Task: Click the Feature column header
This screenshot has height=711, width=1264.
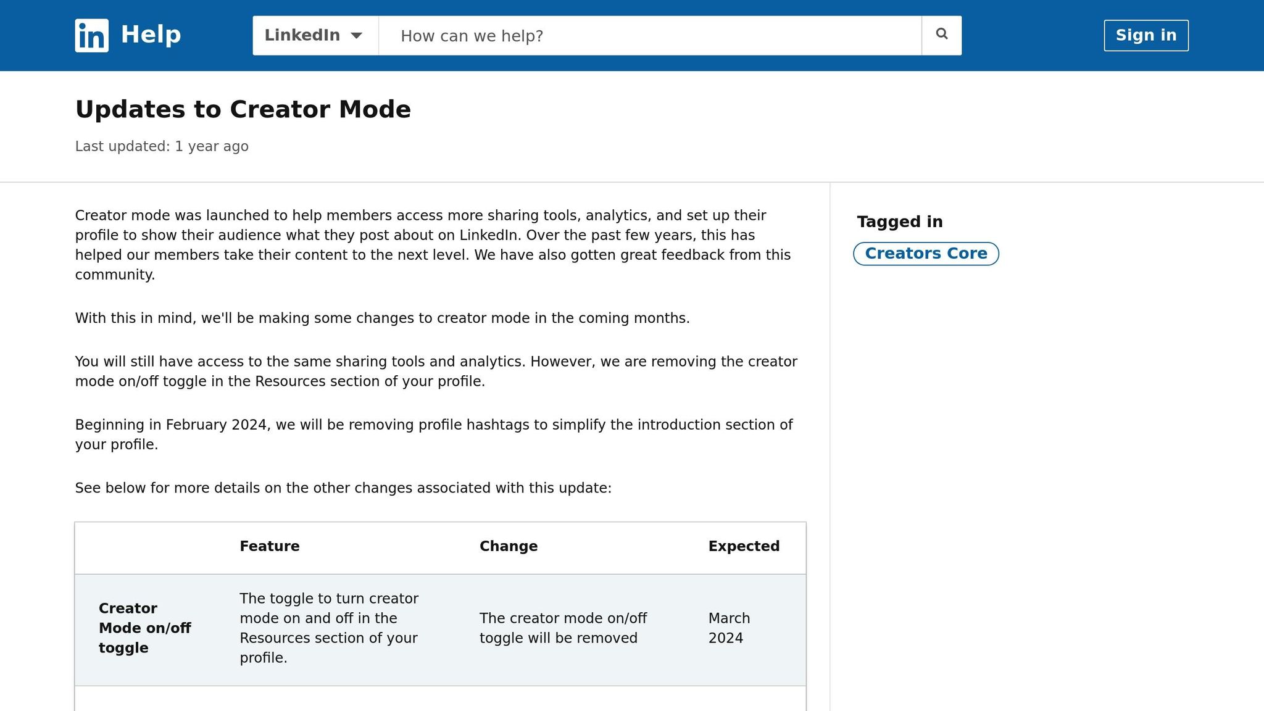Action: [x=269, y=546]
